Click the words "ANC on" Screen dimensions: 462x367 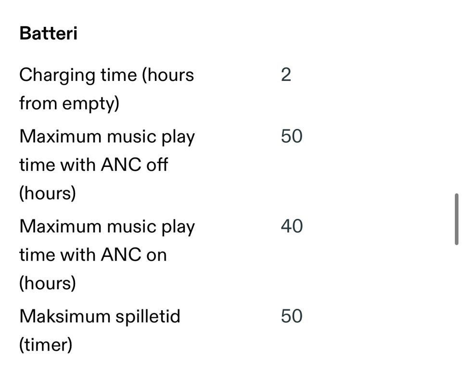pyautogui.click(x=134, y=254)
